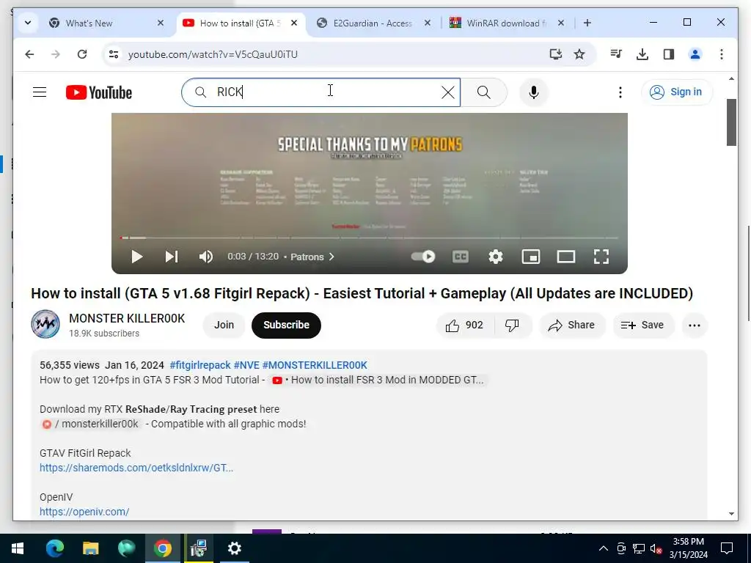Reload the current page
This screenshot has width=751, height=563.
82,54
